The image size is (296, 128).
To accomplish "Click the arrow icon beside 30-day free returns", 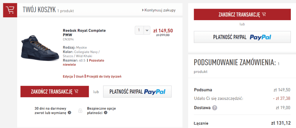I will [69, 113].
